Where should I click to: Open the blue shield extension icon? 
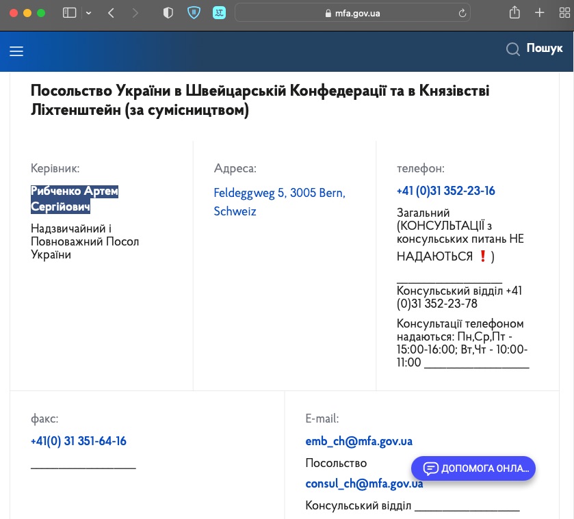tap(194, 13)
